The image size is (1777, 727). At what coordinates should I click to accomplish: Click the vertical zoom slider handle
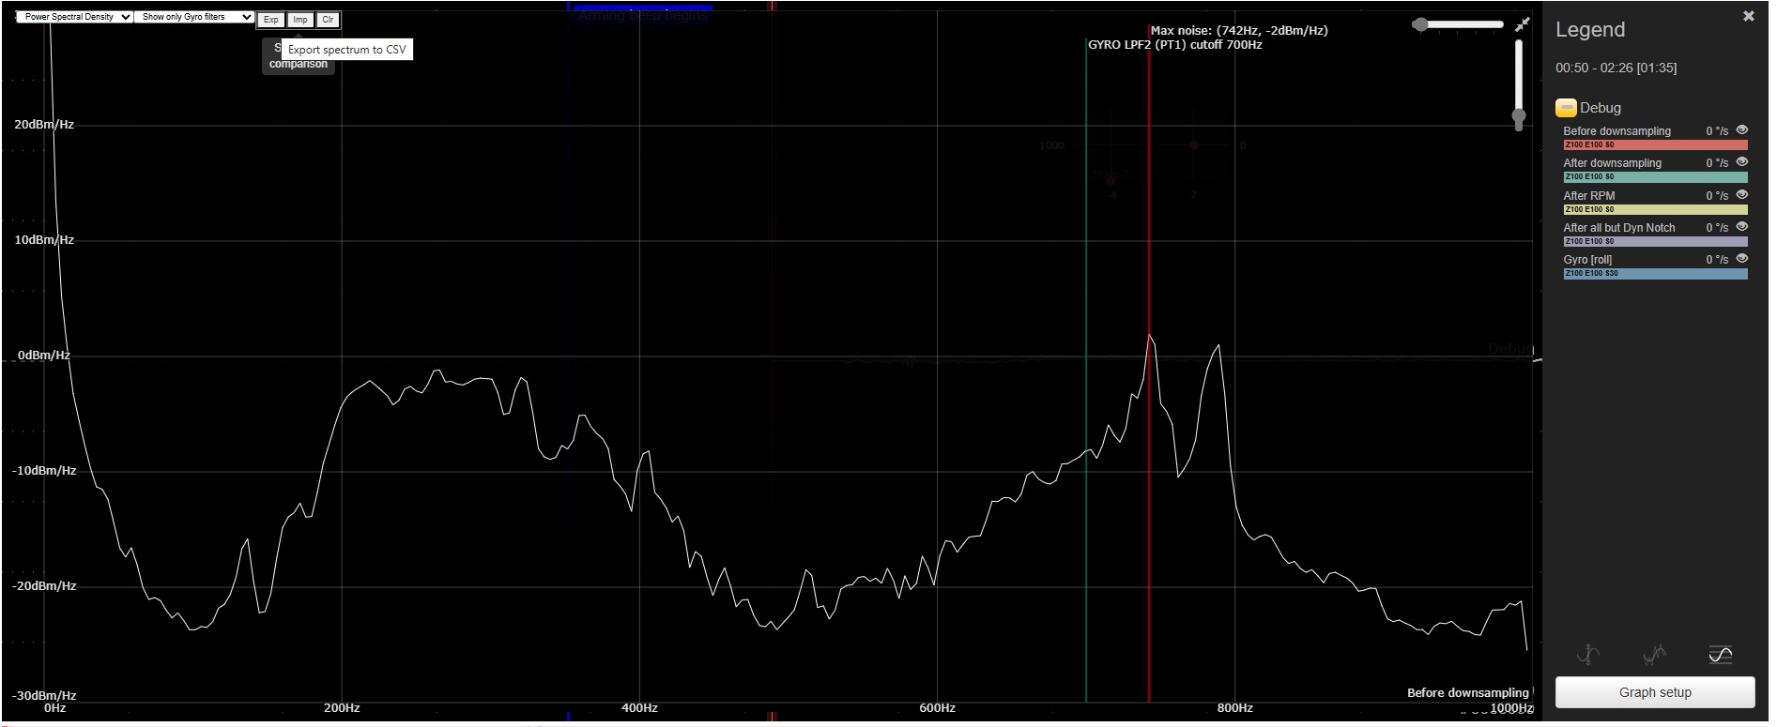[x=1518, y=116]
